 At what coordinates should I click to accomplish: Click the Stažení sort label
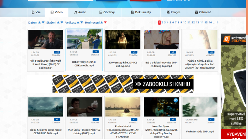coord(51,23)
